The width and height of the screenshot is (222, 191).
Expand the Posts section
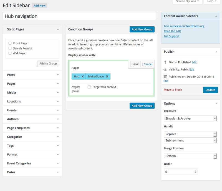tap(32, 75)
